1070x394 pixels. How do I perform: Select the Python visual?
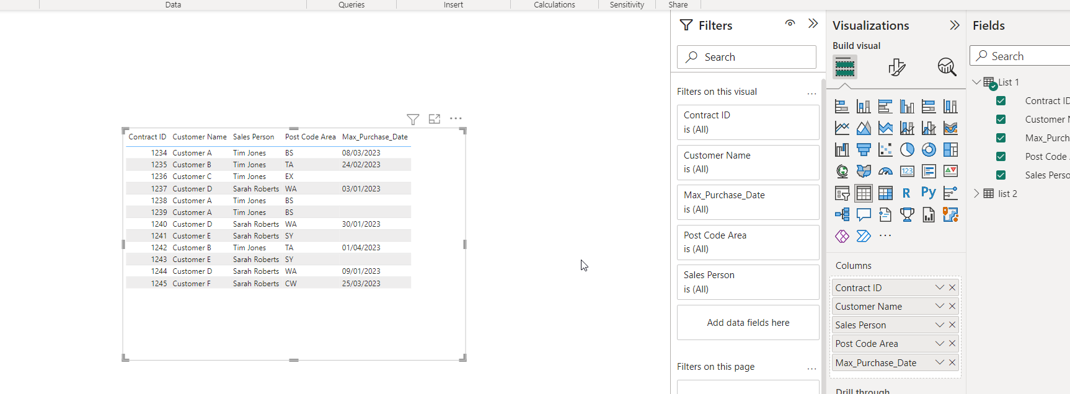click(929, 193)
